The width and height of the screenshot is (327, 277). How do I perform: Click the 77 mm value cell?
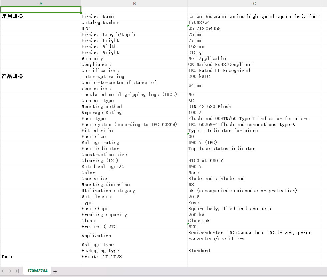click(254, 40)
